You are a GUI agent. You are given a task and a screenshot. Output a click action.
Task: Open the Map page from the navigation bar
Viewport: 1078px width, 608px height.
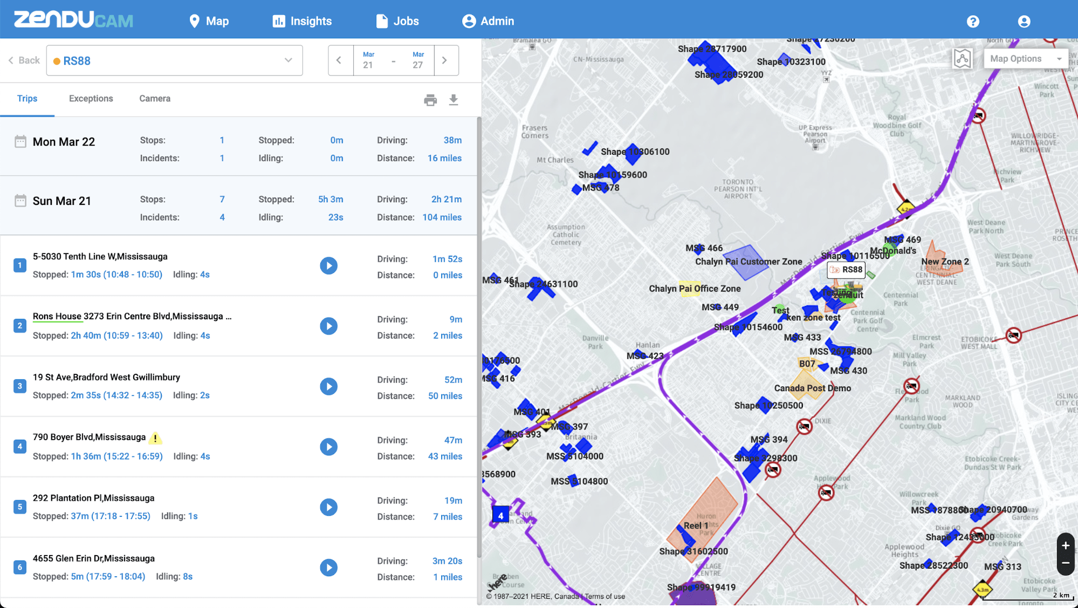point(209,21)
